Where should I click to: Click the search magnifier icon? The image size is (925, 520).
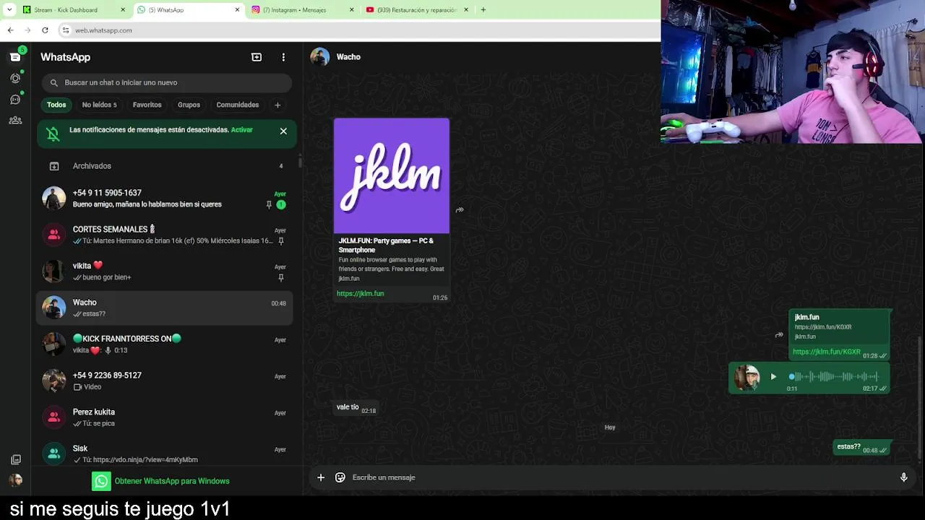53,82
